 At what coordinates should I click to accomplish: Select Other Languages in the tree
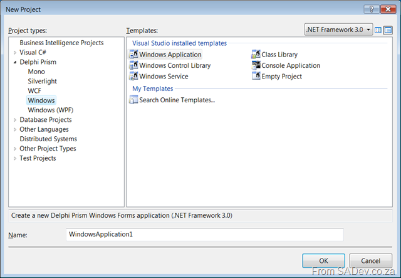44,129
